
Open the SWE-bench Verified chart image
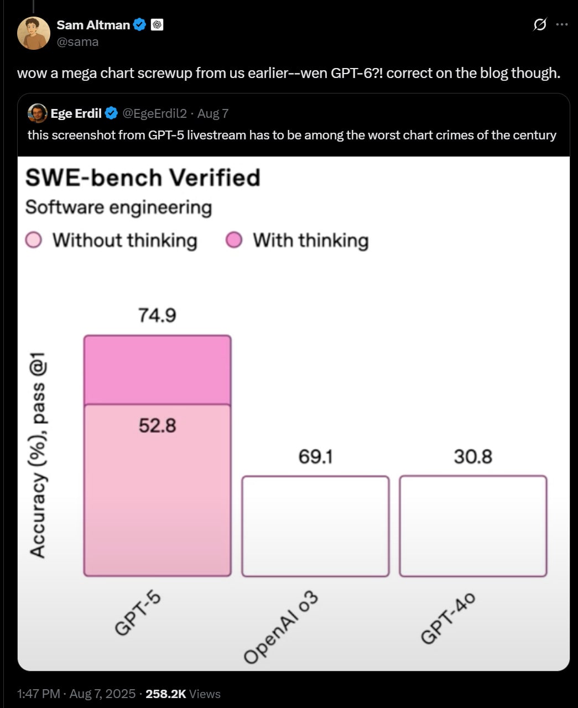tap(294, 414)
